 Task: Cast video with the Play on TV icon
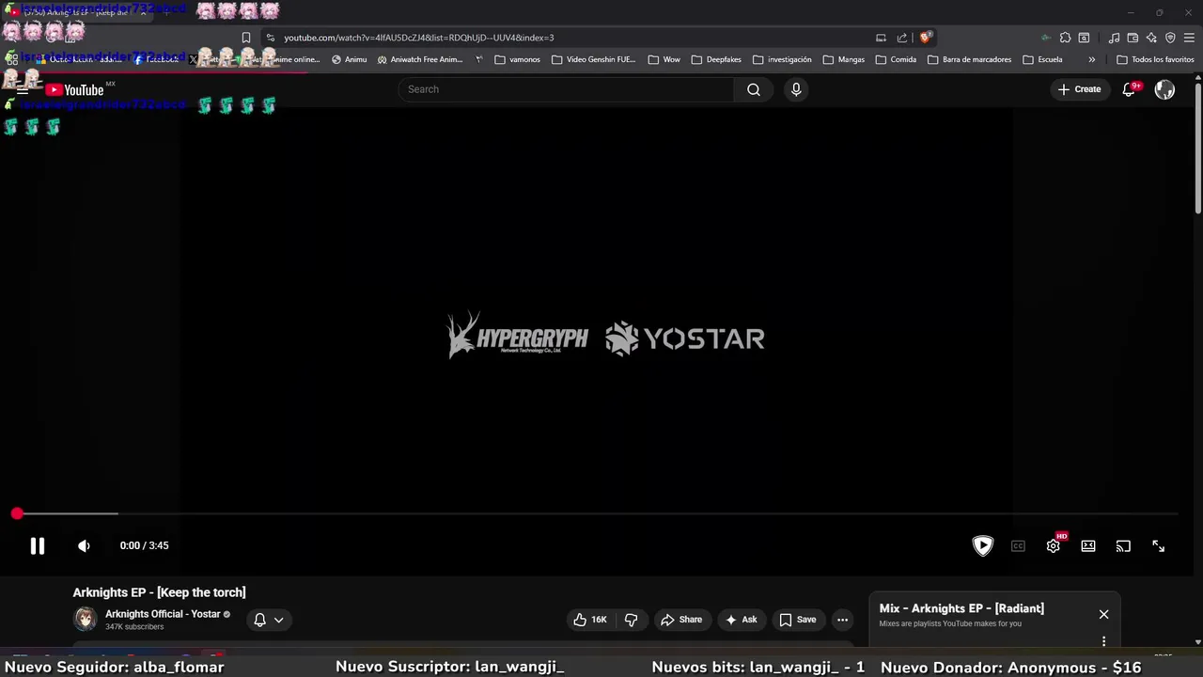1123,545
